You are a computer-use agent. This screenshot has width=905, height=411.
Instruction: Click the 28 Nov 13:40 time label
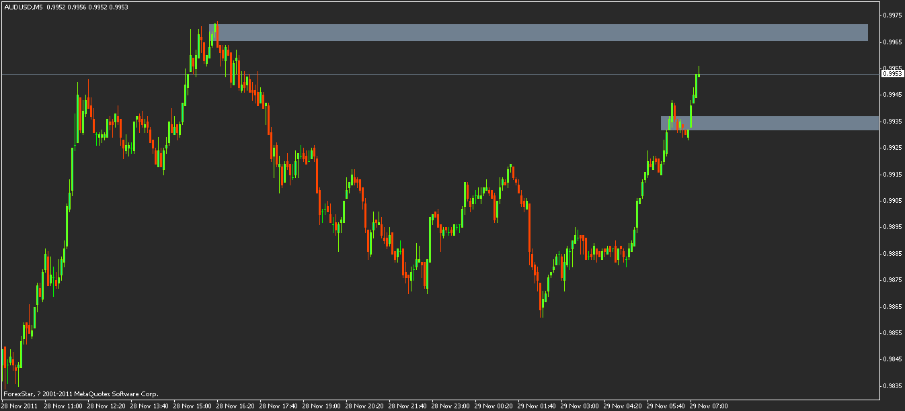[149, 406]
